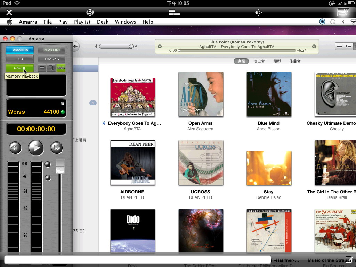Image resolution: width=356 pixels, height=267 pixels.
Task: Click the Amarra volume fader knob
Action: [60, 166]
